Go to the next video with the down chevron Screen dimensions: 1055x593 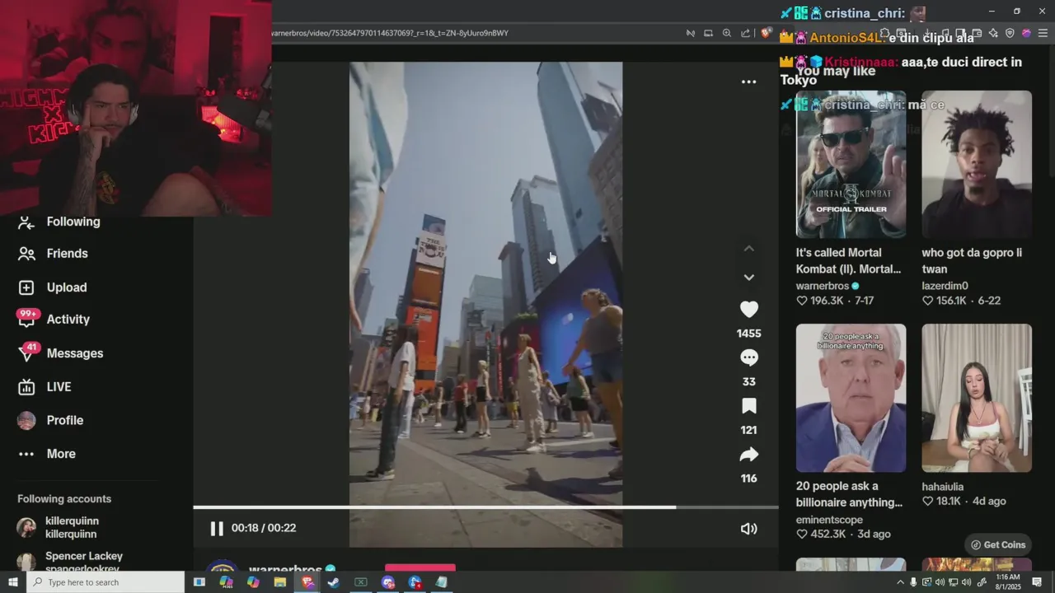pyautogui.click(x=748, y=278)
